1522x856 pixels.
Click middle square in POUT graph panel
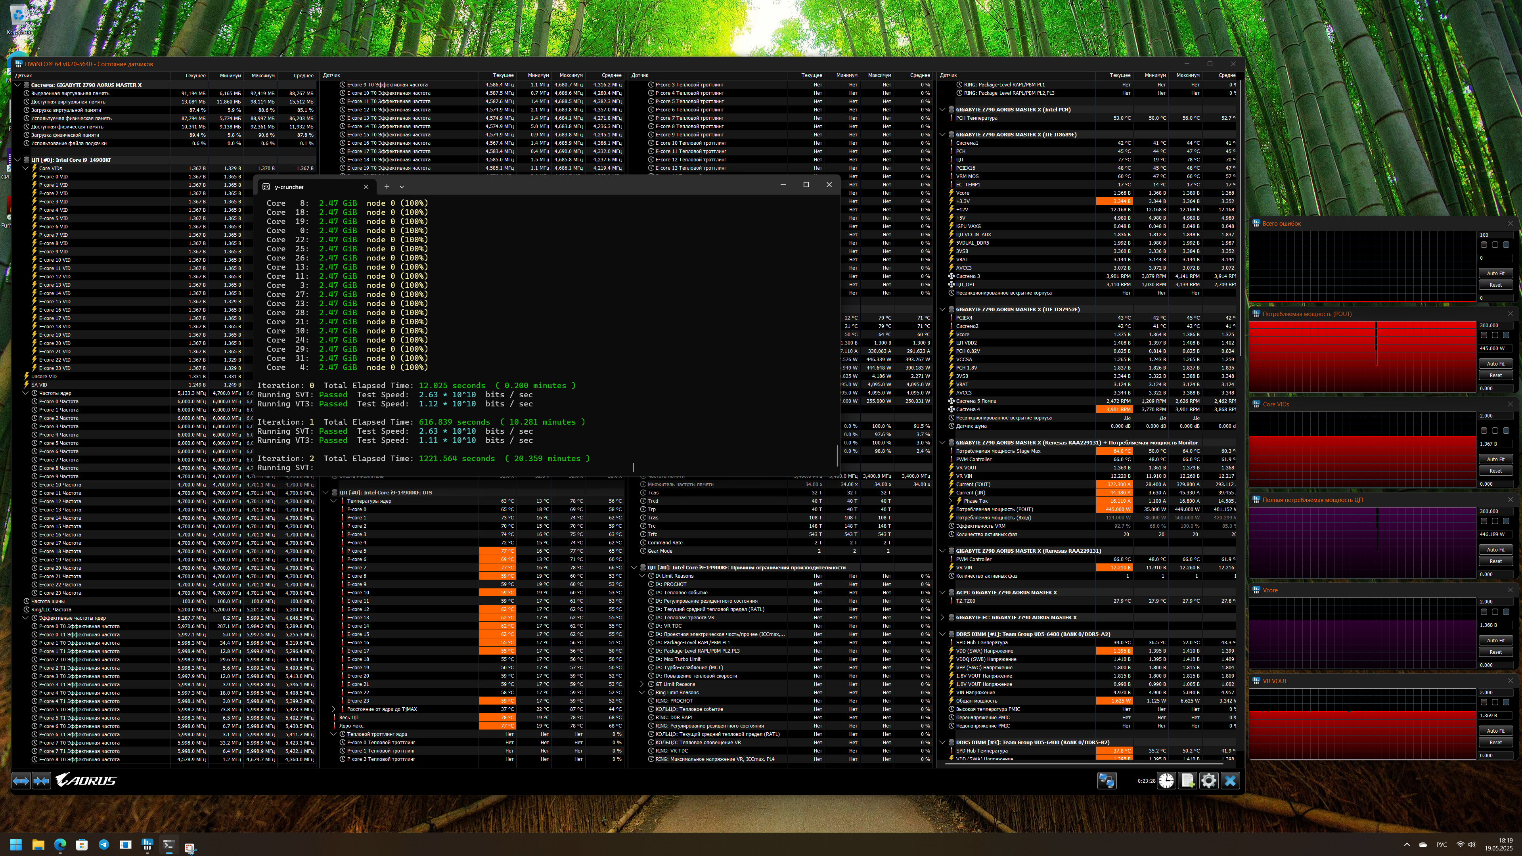[x=1495, y=335]
